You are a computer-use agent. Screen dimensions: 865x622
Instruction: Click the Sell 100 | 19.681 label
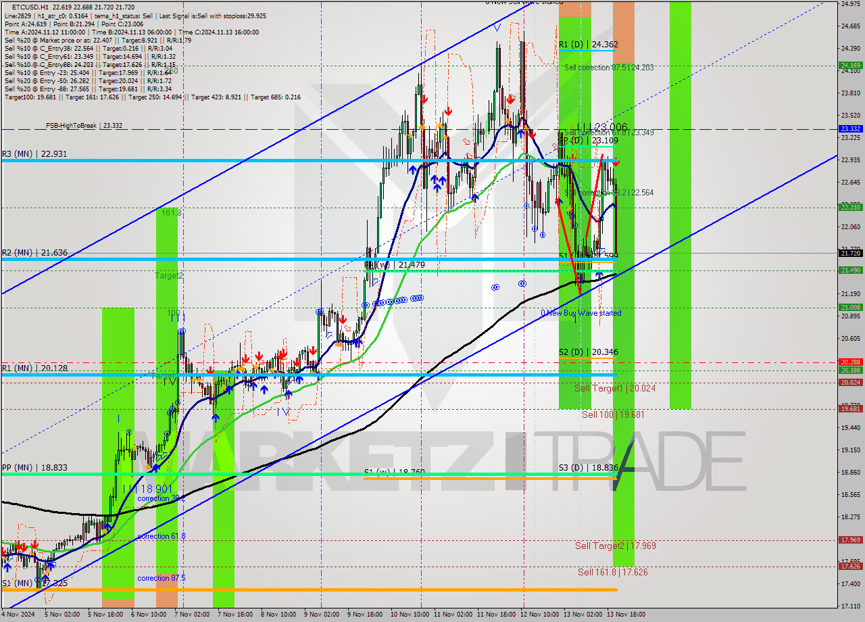click(x=613, y=414)
